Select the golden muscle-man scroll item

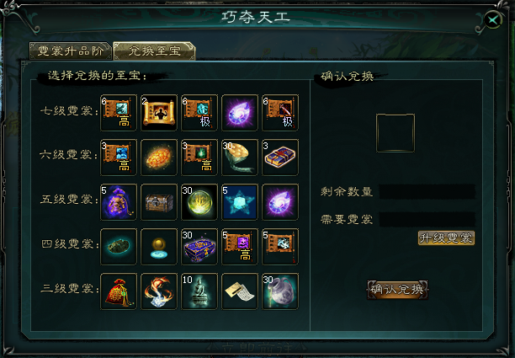159,113
